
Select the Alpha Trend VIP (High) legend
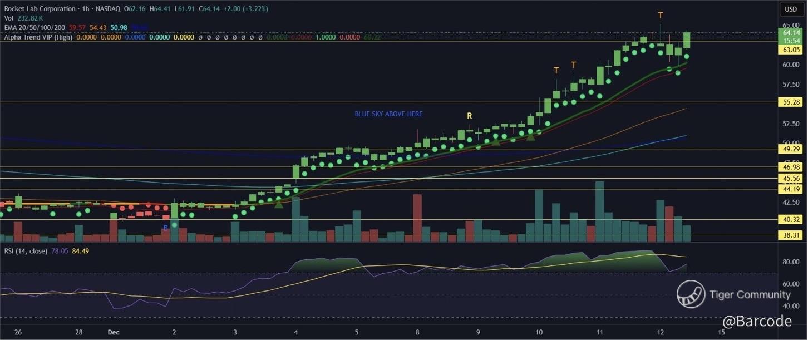[x=38, y=37]
